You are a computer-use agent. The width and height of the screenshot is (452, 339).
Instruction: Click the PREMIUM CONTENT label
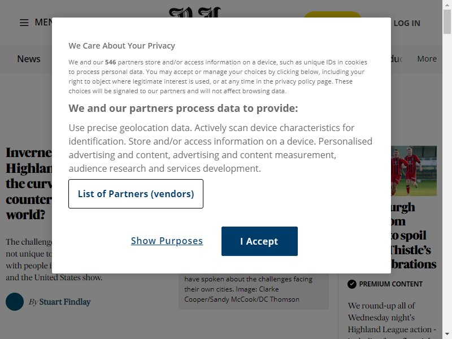pyautogui.click(x=390, y=284)
